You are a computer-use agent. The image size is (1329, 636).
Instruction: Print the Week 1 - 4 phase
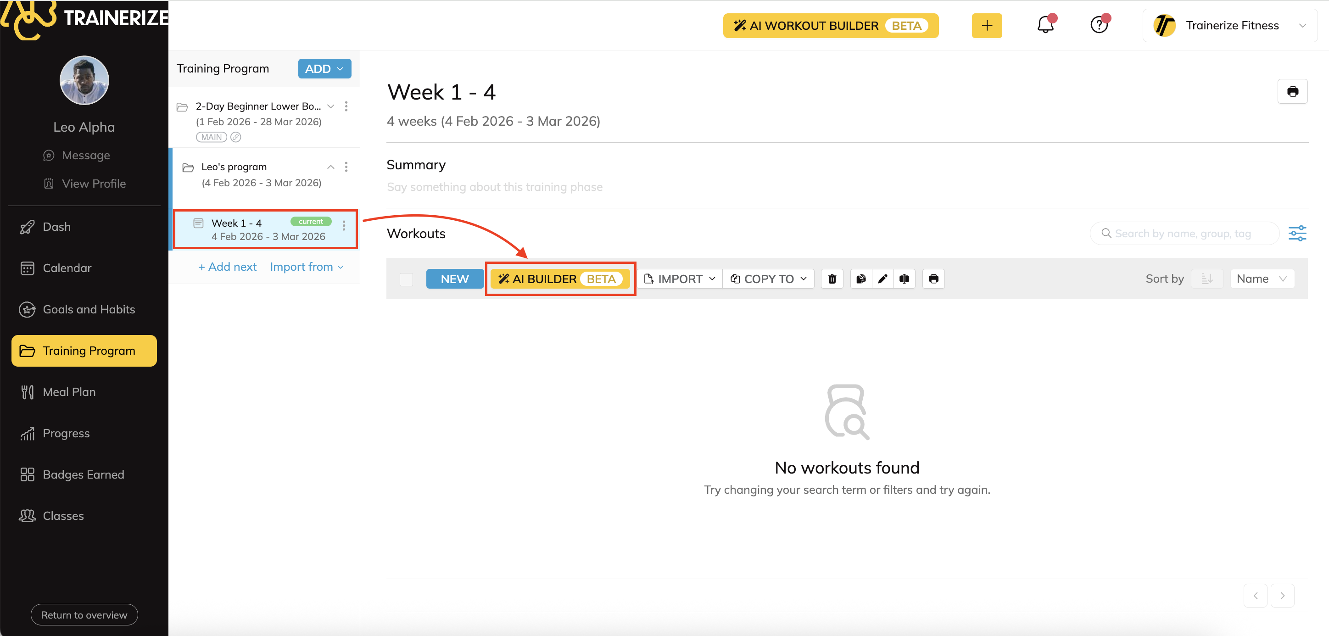[x=1292, y=91]
